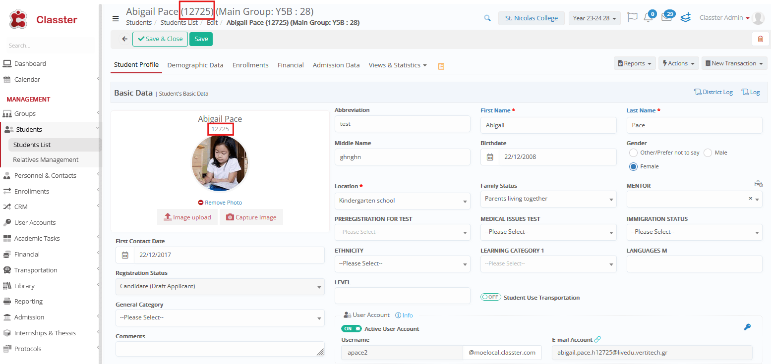The image size is (771, 364).
Task: Toggle Student Use Transportation switch
Action: tap(490, 297)
